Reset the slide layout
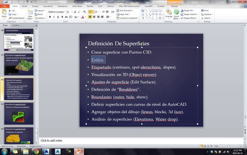 point(38,14)
